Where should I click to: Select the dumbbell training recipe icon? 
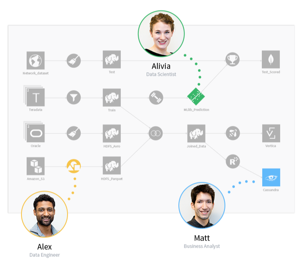[x=156, y=98]
